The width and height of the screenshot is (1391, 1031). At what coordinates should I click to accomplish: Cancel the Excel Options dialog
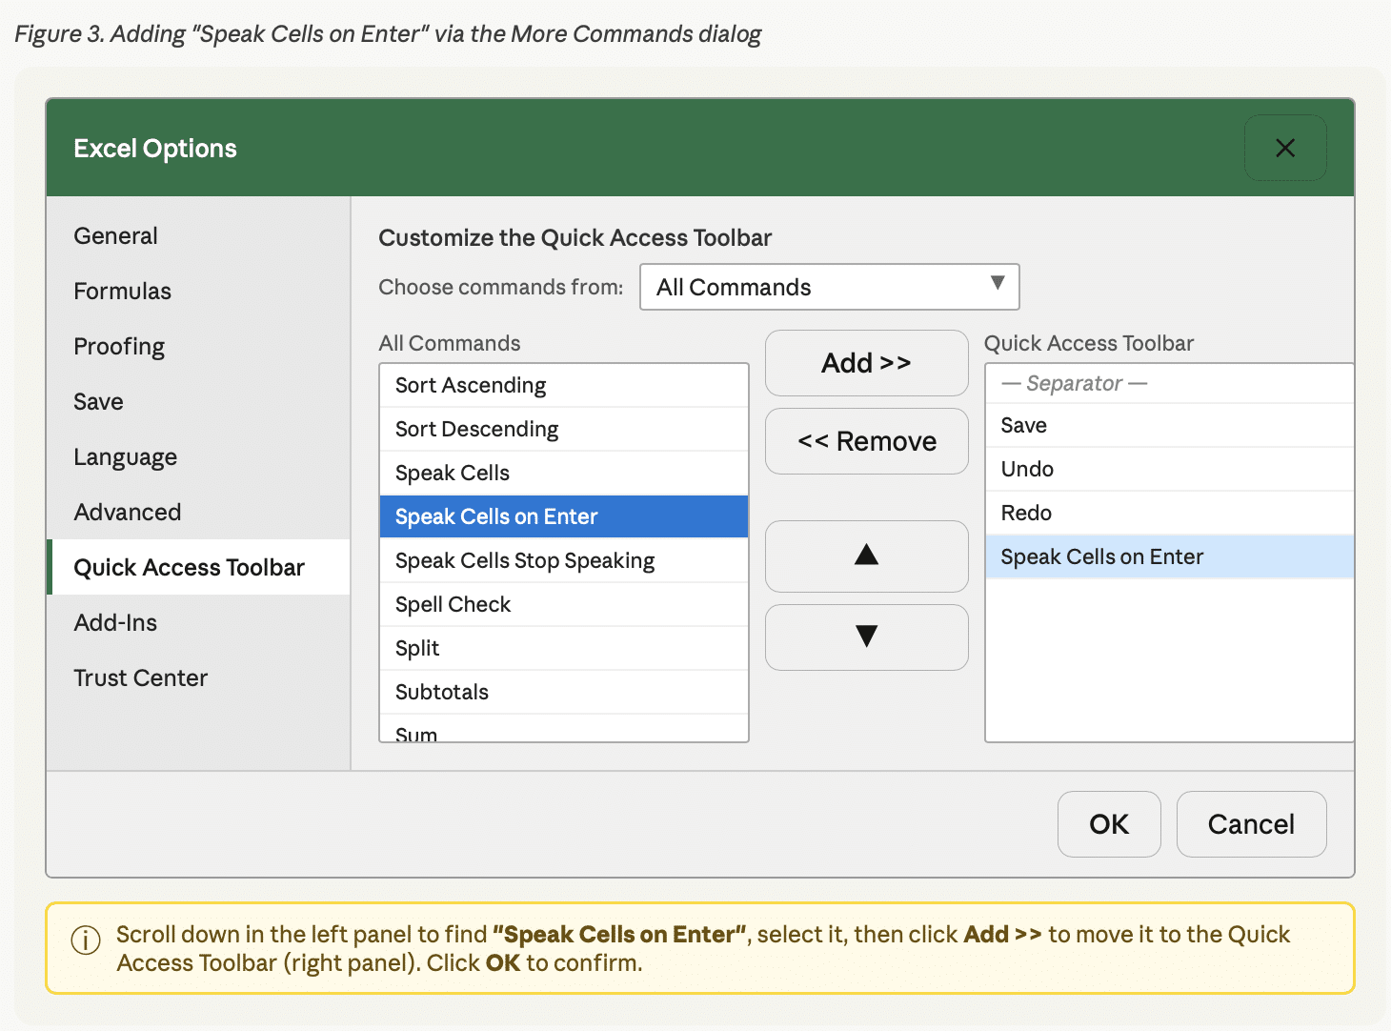(x=1251, y=824)
